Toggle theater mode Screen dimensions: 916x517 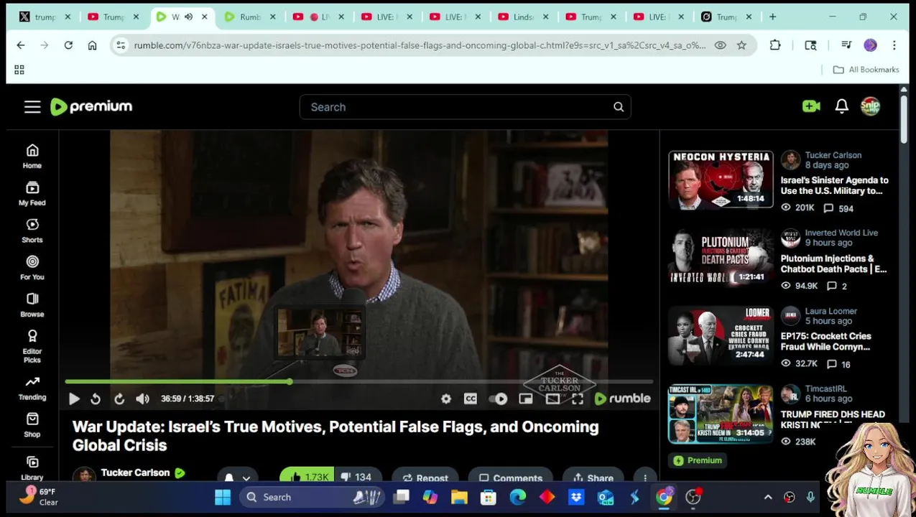[552, 399]
